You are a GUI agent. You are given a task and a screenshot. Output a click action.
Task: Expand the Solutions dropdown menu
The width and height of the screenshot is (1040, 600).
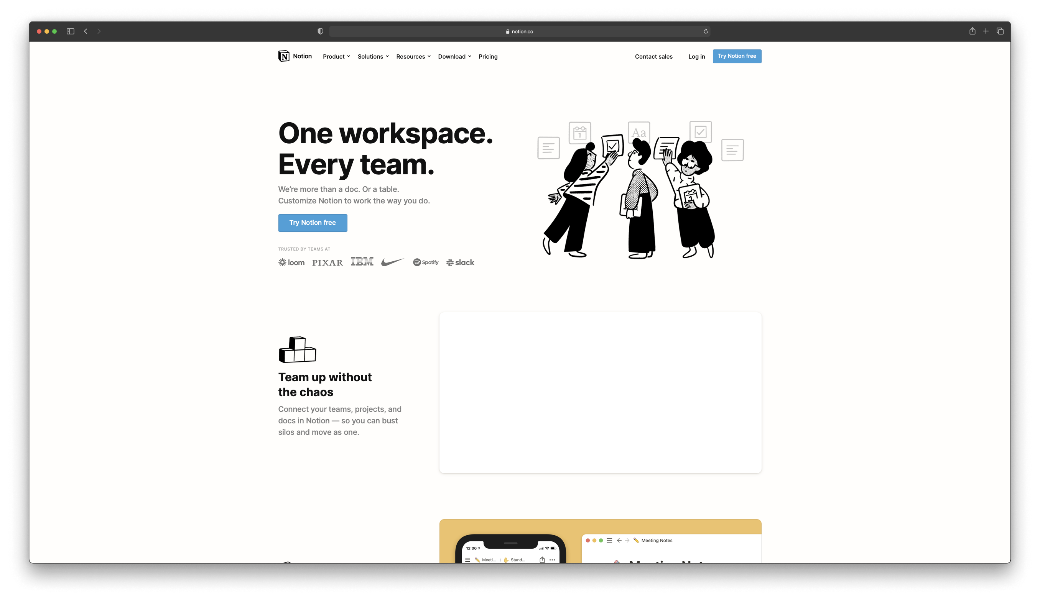point(373,56)
